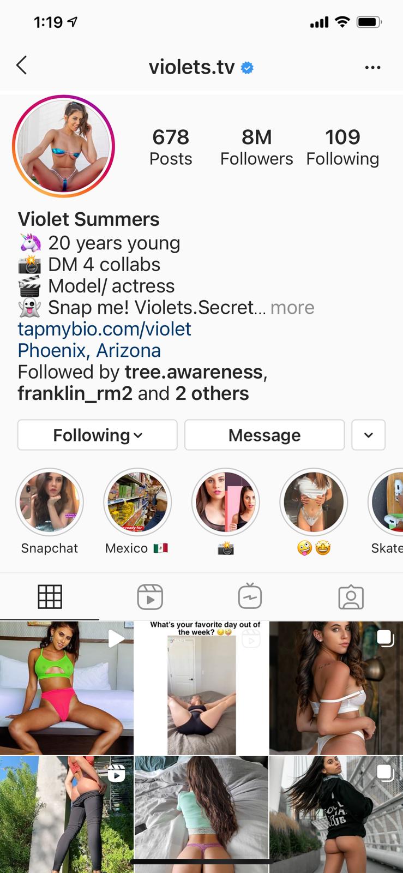Expand bio with the more link
This screenshot has width=403, height=873.
(292, 308)
